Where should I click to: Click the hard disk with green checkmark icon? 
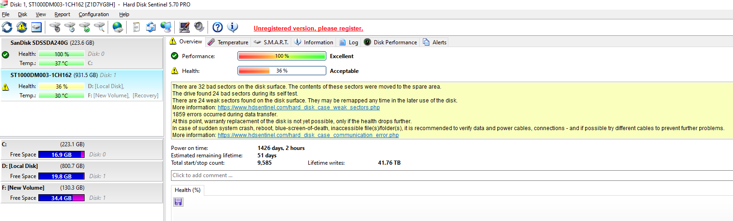pos(85,27)
